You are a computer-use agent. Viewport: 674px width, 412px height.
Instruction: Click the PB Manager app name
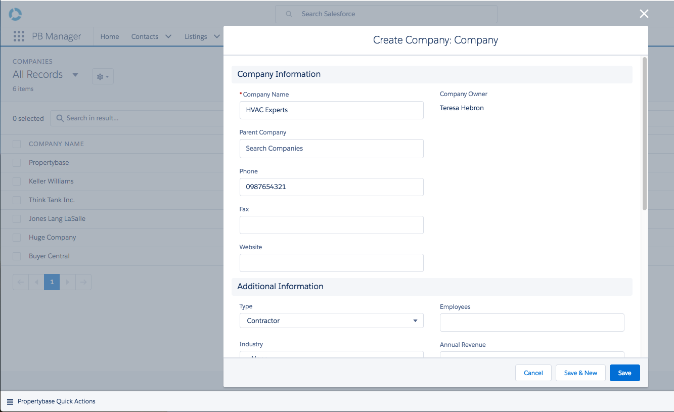(x=57, y=36)
